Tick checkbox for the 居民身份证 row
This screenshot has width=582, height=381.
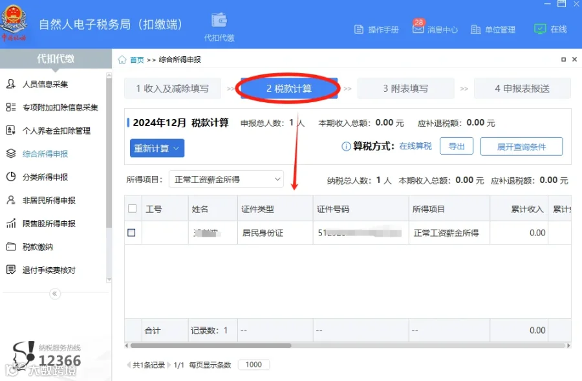[131, 233]
